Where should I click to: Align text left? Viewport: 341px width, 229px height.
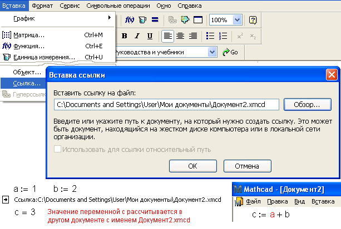167,36
